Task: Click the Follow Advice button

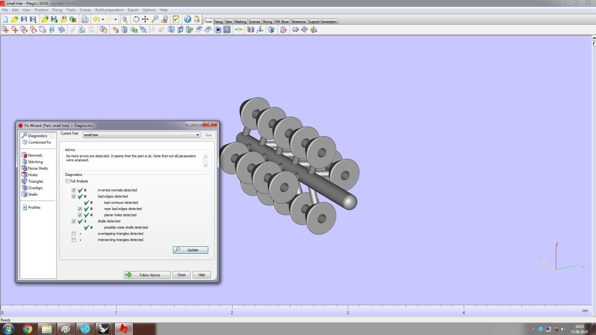Action: click(147, 275)
